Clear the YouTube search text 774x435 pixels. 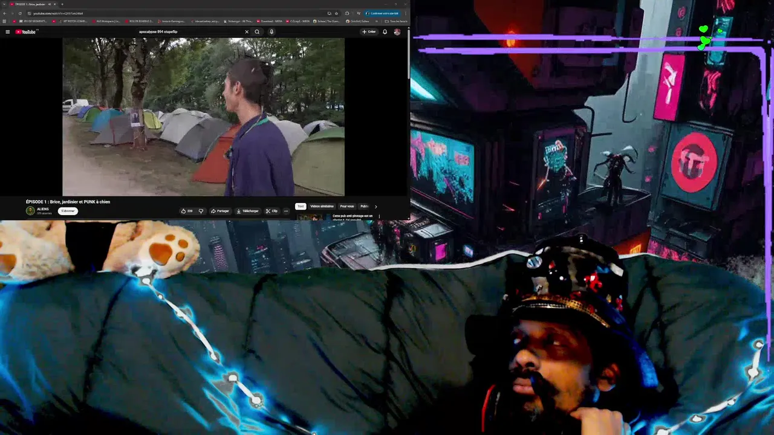click(247, 31)
